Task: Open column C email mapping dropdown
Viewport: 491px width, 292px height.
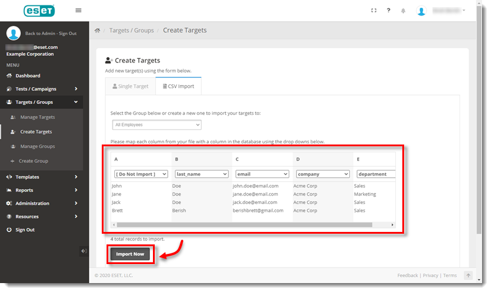Action: [x=262, y=174]
